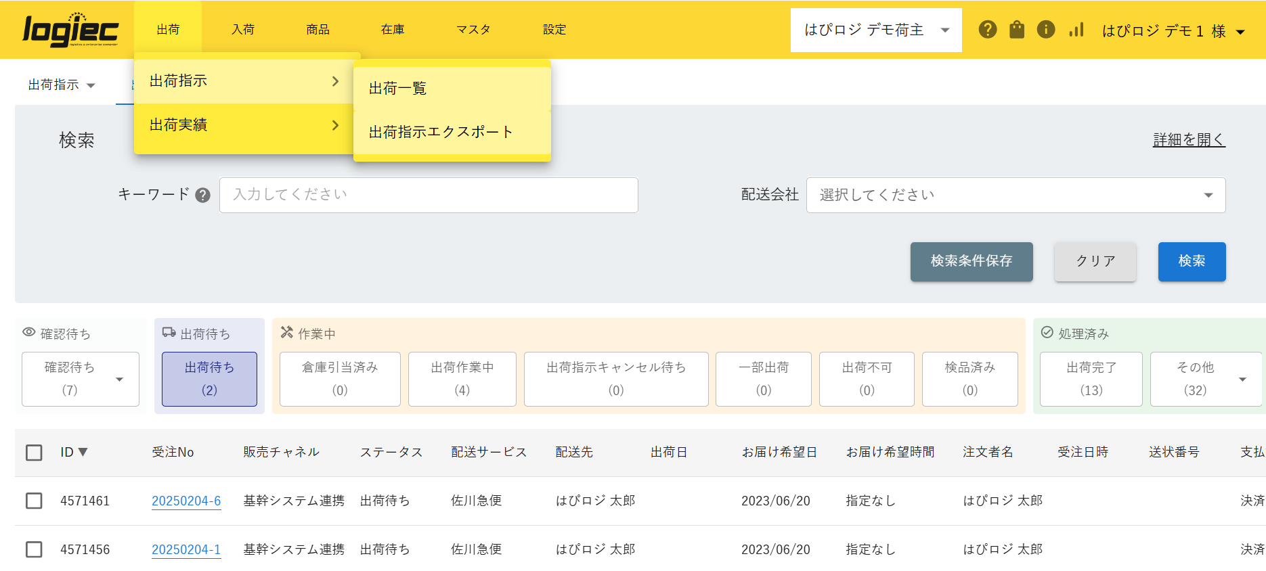The image size is (1266, 571).
Task: Open the 出荷 top menu
Action: coord(168,30)
